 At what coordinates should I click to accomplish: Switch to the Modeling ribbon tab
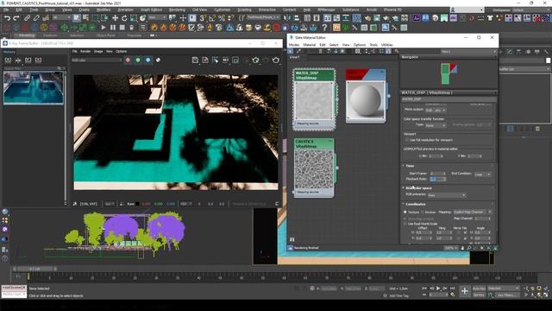[27, 35]
